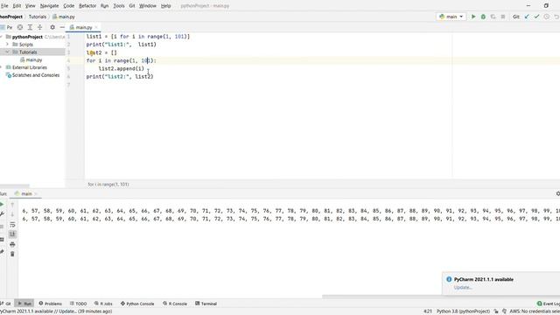Expand External Libraries node
Viewport: 560px width, 315px height.
[x=2, y=67]
